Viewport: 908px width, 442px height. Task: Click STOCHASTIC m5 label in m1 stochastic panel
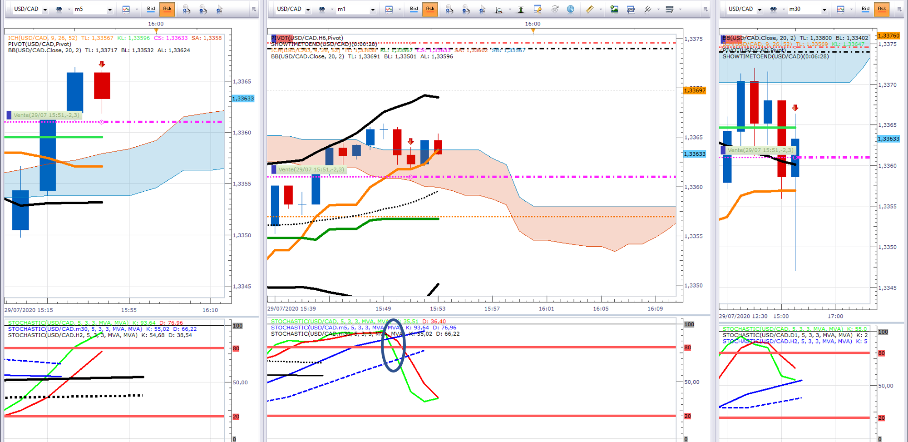tap(364, 328)
